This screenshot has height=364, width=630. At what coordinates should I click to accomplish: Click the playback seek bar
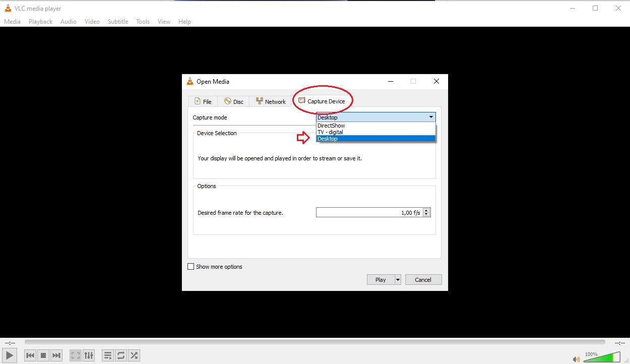315,342
